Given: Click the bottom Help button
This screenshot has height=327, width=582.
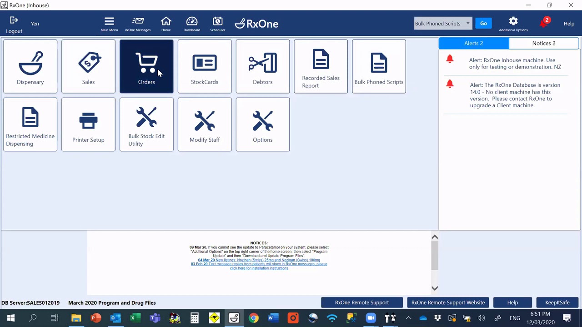Looking at the screenshot, I should pos(512,302).
